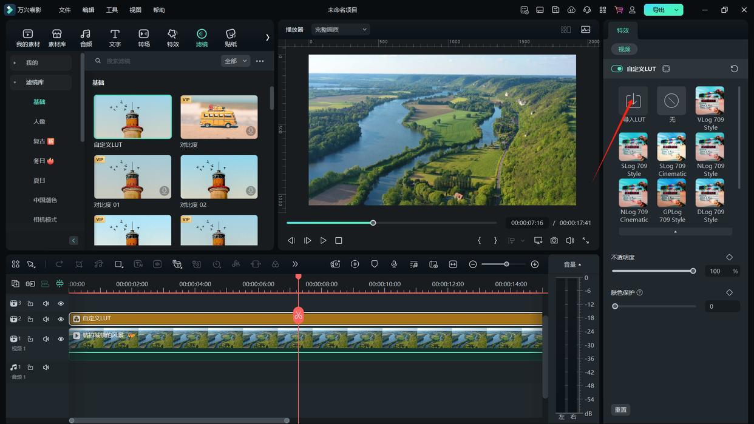754x424 pixels.
Task: Open the 完整画质 quality dropdown
Action: 340,29
